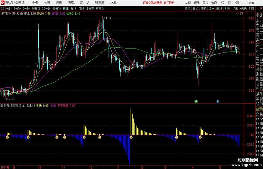Open the 问小达 menu
The height and width of the screenshot is (169, 263).
point(85,3)
